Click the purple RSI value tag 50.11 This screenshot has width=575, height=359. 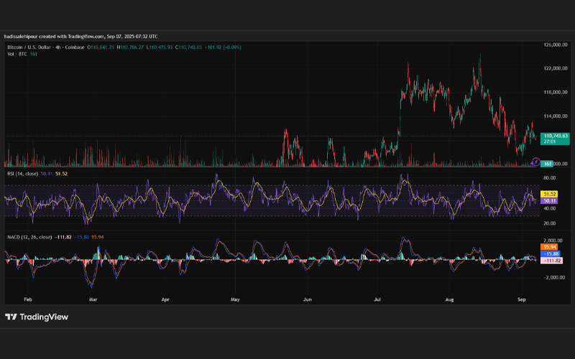click(x=549, y=201)
